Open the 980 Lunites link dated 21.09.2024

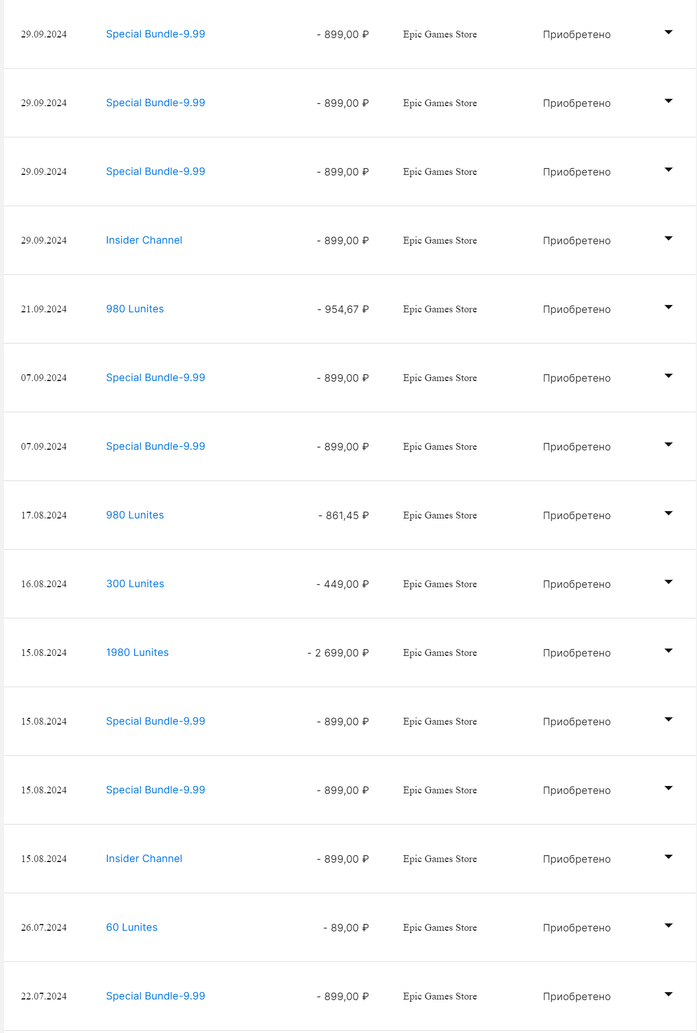pos(135,309)
